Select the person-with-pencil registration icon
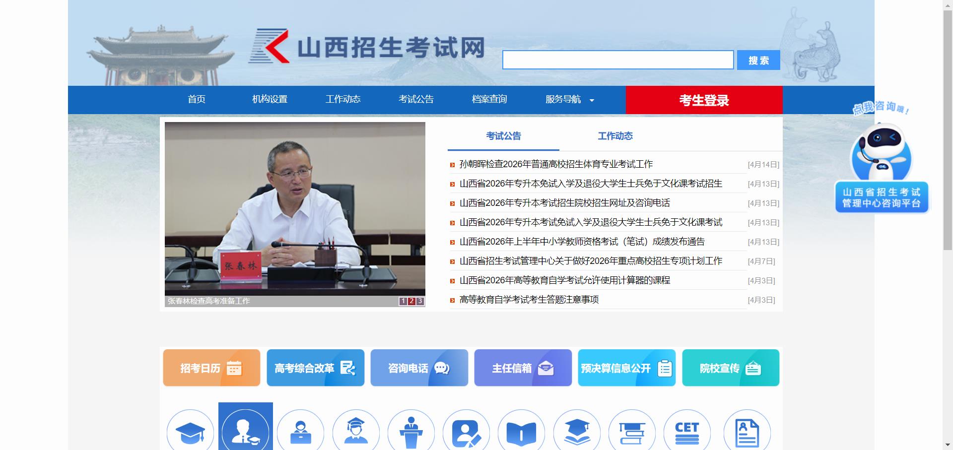The image size is (953, 450). (467, 432)
